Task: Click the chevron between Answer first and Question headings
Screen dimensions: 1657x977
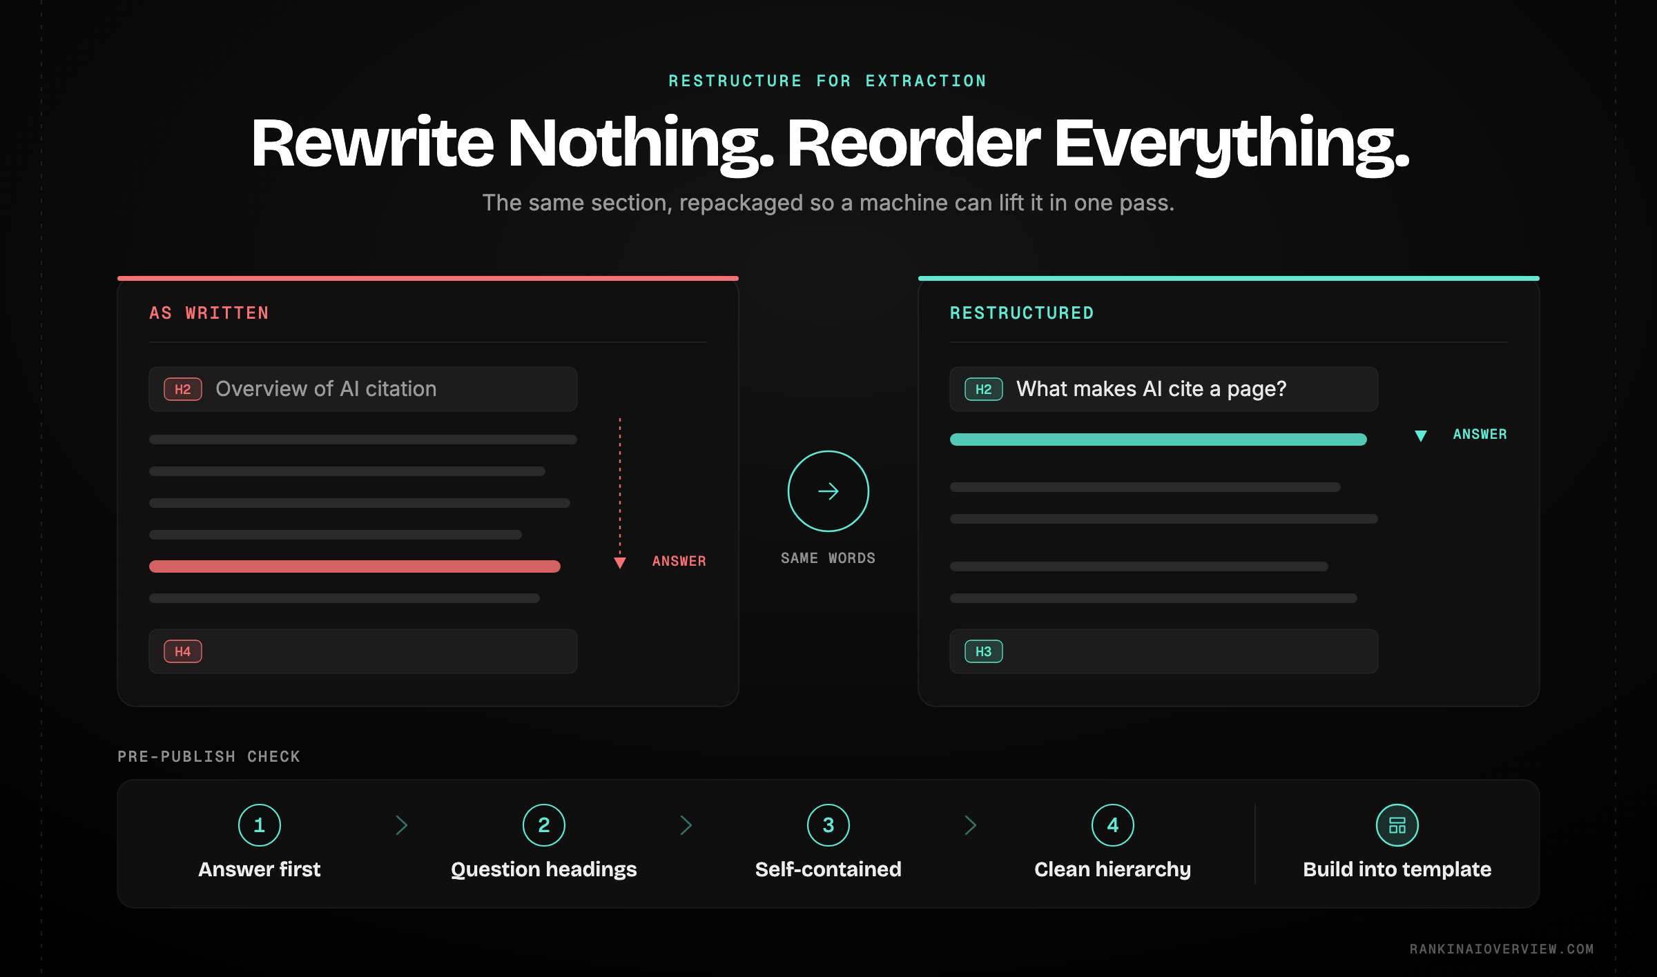Action: (402, 825)
